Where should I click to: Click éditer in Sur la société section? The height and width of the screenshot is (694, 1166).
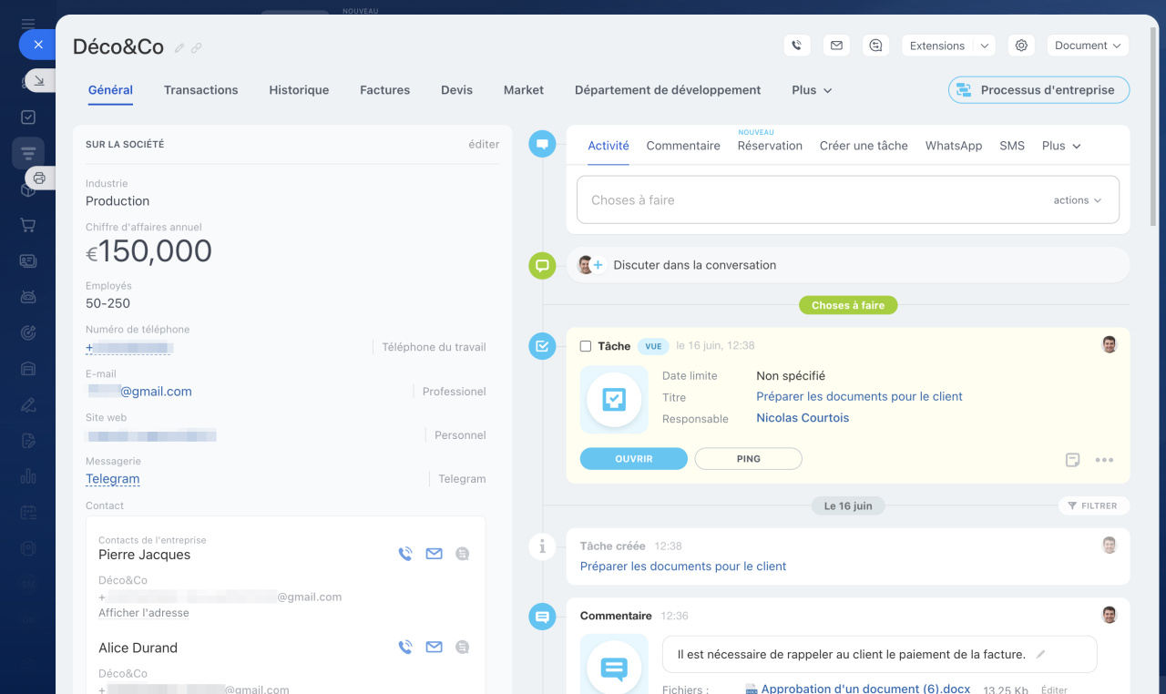tap(484, 144)
